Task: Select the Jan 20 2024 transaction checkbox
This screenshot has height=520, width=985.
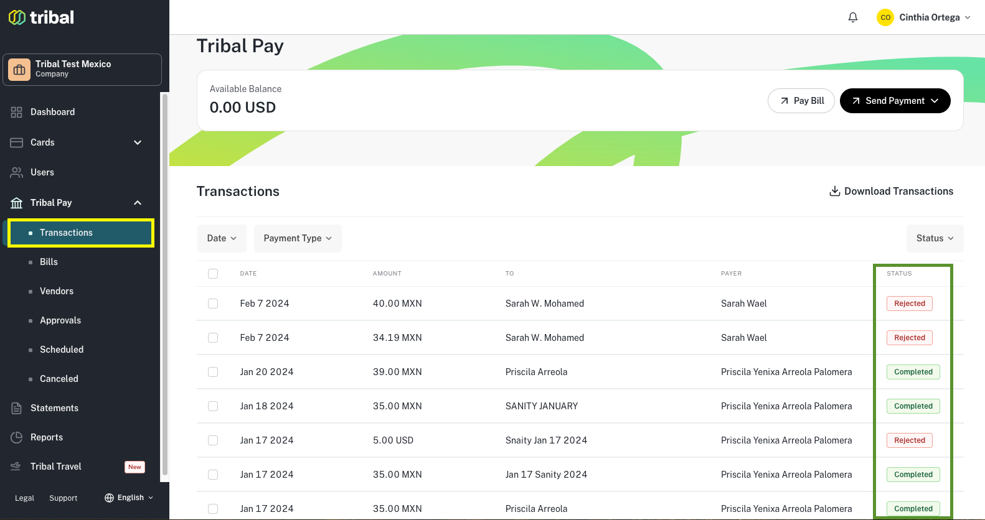Action: point(213,372)
